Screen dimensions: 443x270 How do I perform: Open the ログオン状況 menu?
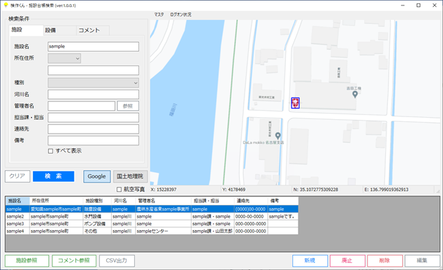181,14
